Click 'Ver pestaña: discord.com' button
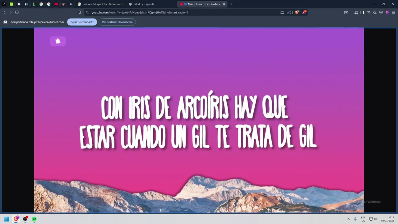 pos(117,22)
